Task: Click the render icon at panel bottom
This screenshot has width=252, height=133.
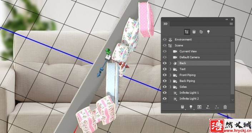Action: (x=199, y=107)
